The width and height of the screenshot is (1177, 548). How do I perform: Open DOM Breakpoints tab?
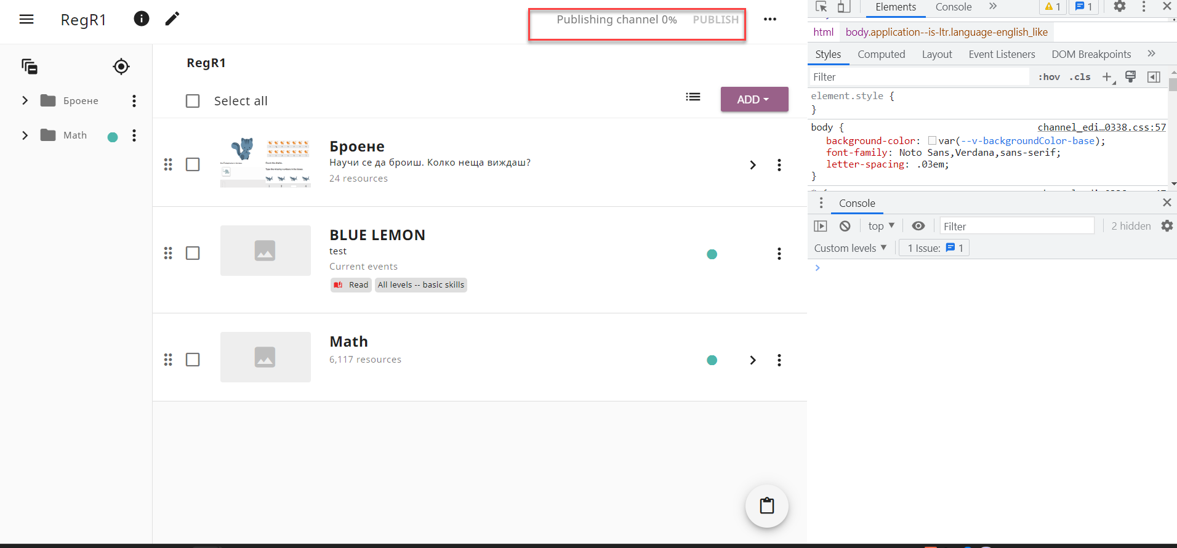[x=1091, y=54]
